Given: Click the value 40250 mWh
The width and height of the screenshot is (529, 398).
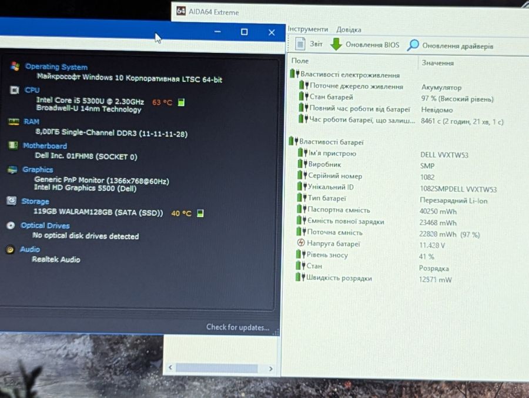Looking at the screenshot, I should 438,211.
